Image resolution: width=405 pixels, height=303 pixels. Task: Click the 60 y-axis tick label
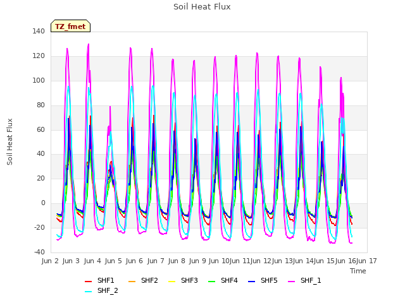click(x=40, y=129)
